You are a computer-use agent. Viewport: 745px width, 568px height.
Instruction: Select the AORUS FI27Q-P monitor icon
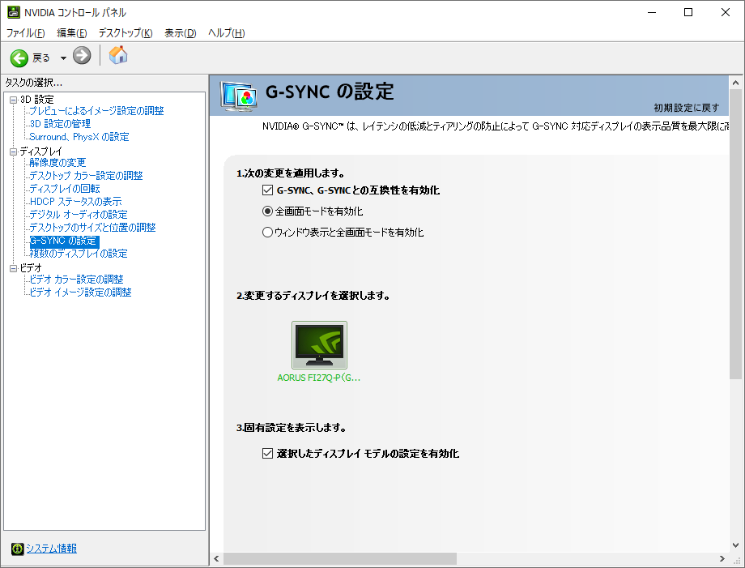[319, 345]
